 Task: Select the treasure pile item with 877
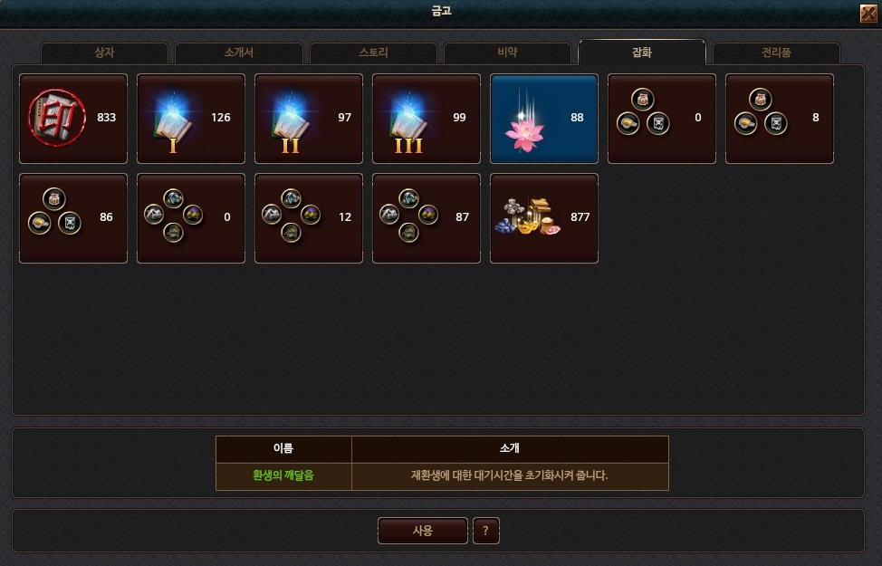544,218
